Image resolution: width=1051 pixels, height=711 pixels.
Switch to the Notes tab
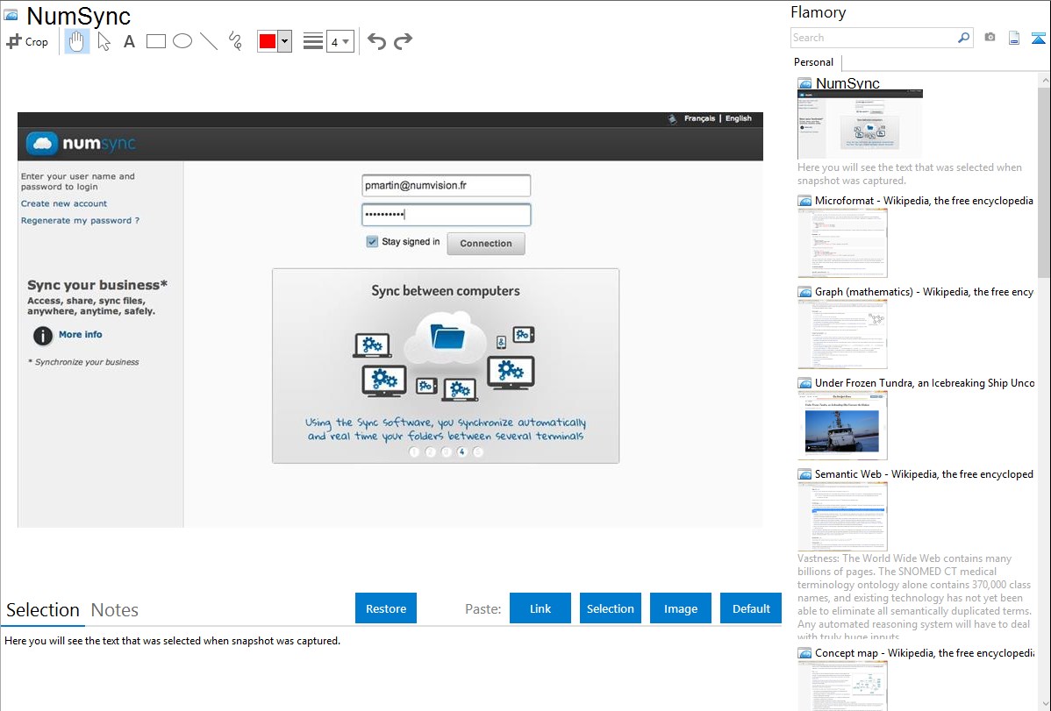tap(115, 610)
